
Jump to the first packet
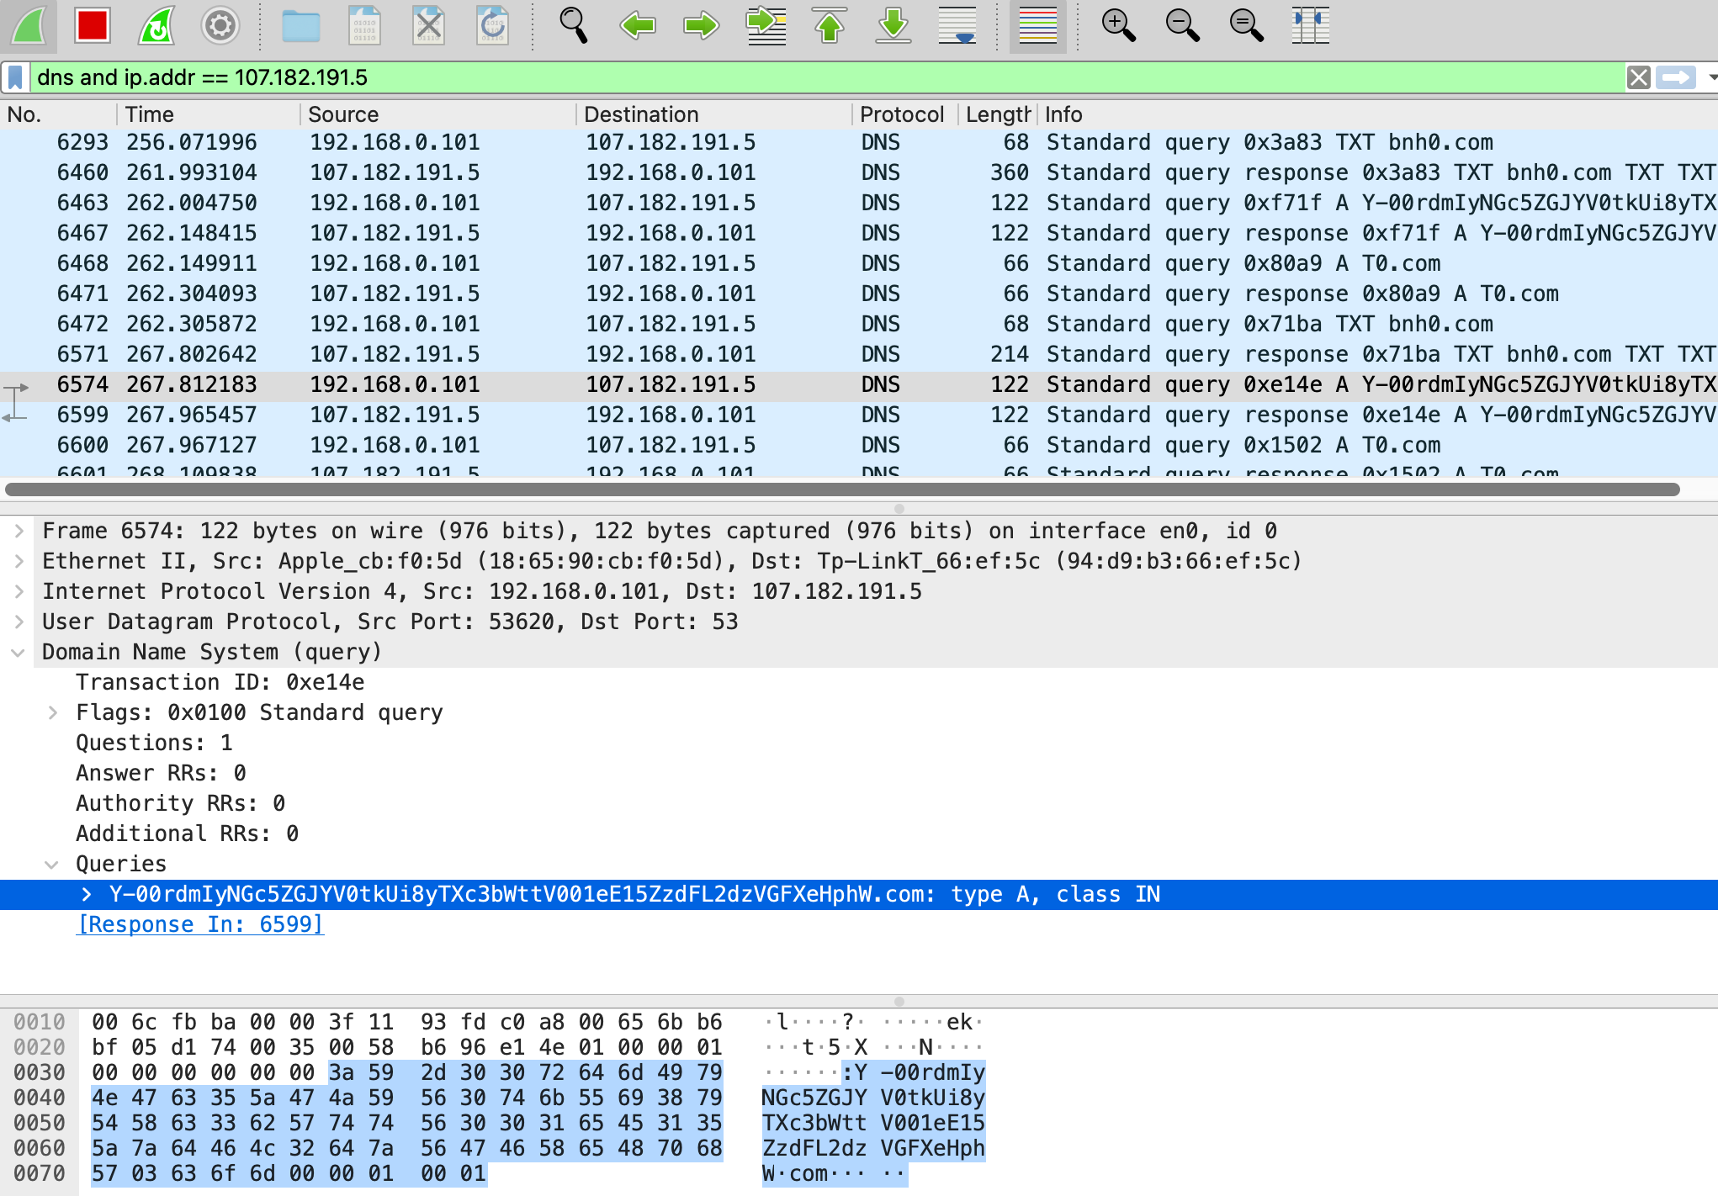pos(830,25)
